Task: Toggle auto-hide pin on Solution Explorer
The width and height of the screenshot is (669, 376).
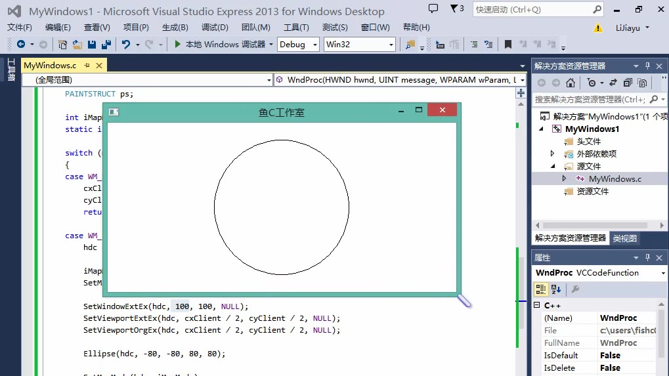Action: [648, 66]
